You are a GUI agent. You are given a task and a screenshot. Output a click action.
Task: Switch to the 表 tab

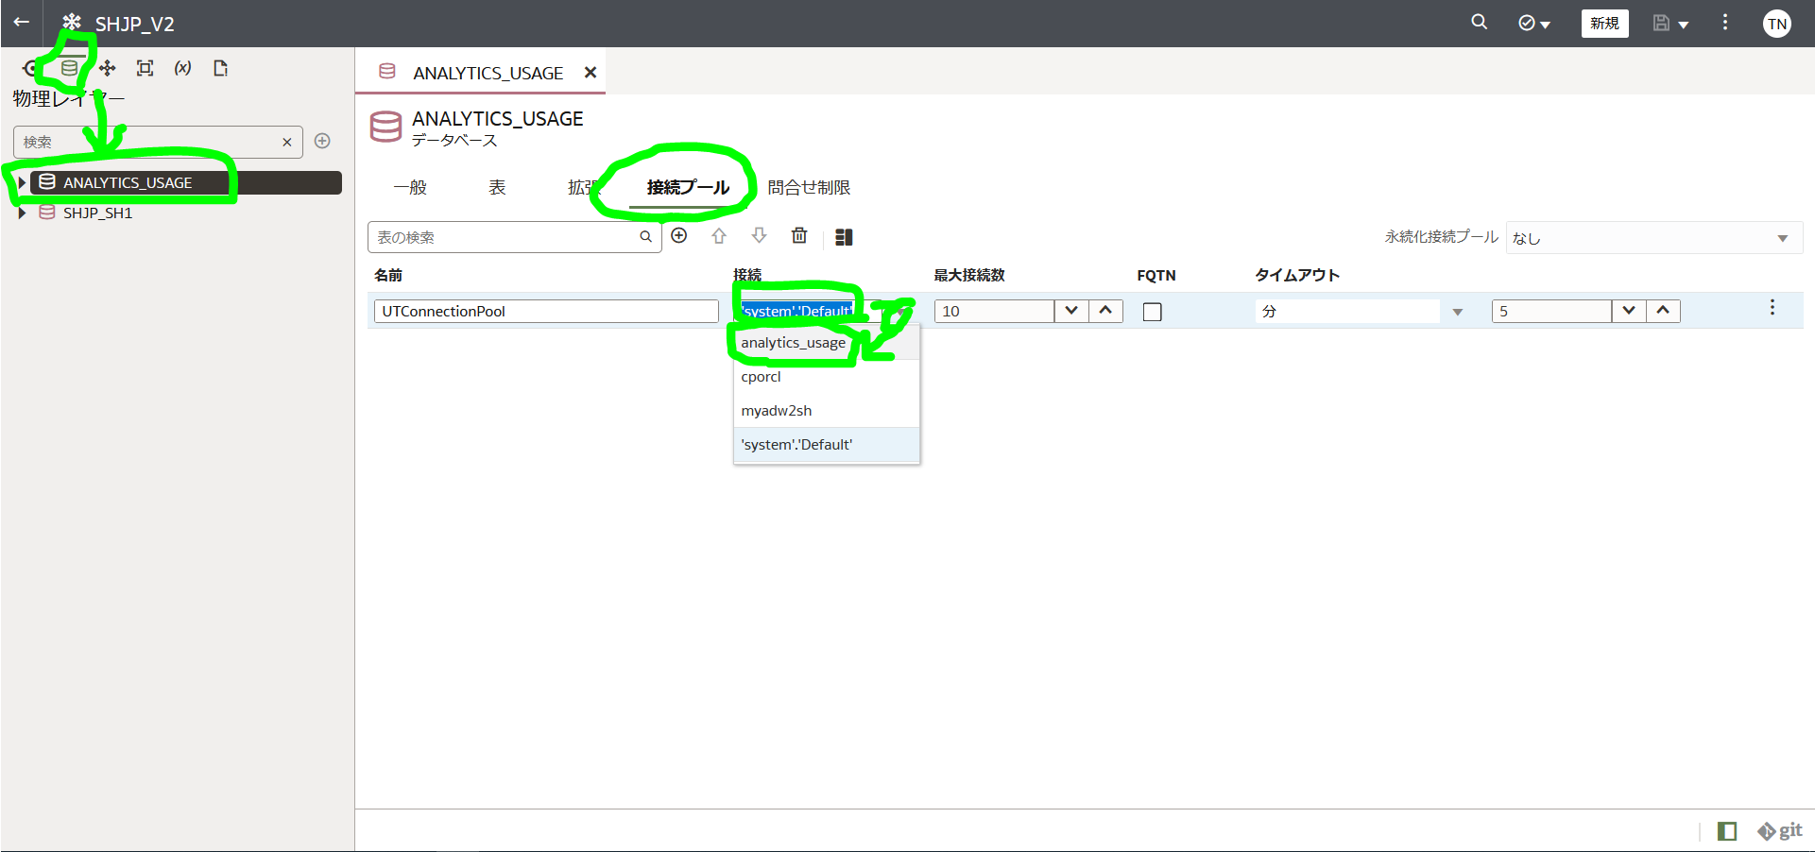497,187
